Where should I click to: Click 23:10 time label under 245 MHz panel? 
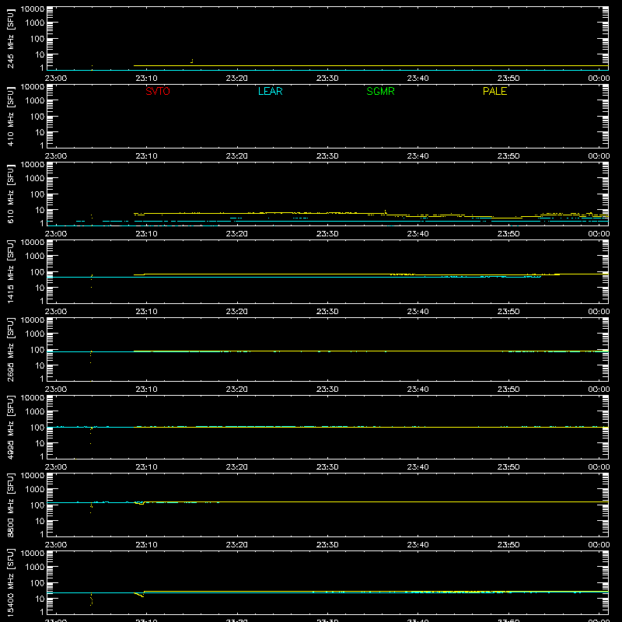pyautogui.click(x=146, y=79)
